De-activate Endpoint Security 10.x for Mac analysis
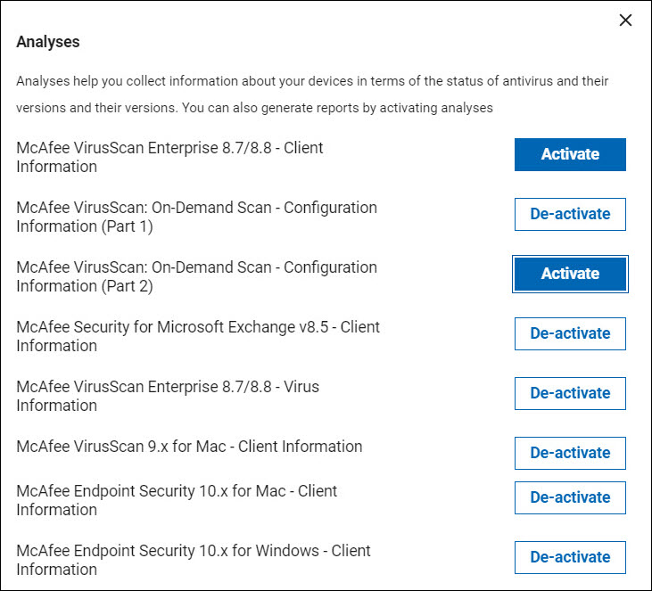Viewport: 652px width, 591px height. click(570, 497)
